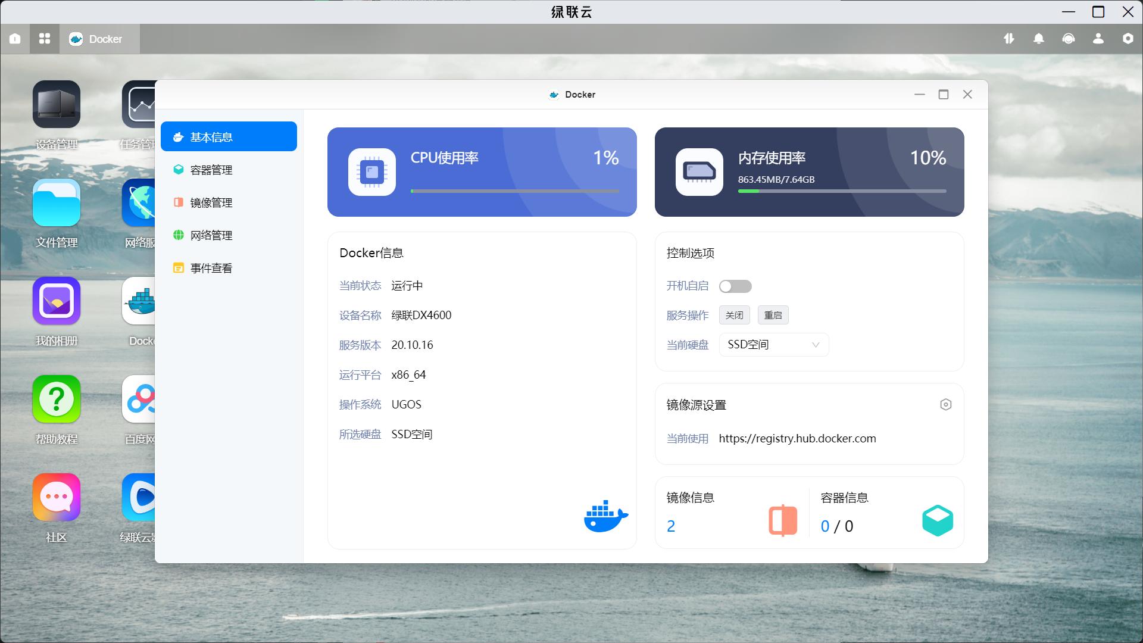Viewport: 1143px width, 643px height.
Task: Toggle 开机自启 switch on
Action: click(736, 286)
